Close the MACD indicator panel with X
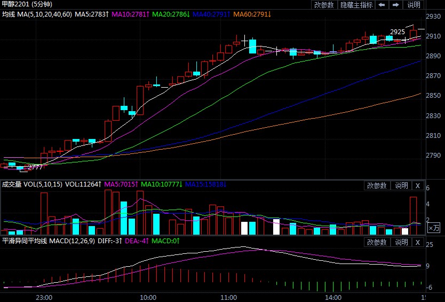Screen dimensions: 445x302 (x=418, y=242)
